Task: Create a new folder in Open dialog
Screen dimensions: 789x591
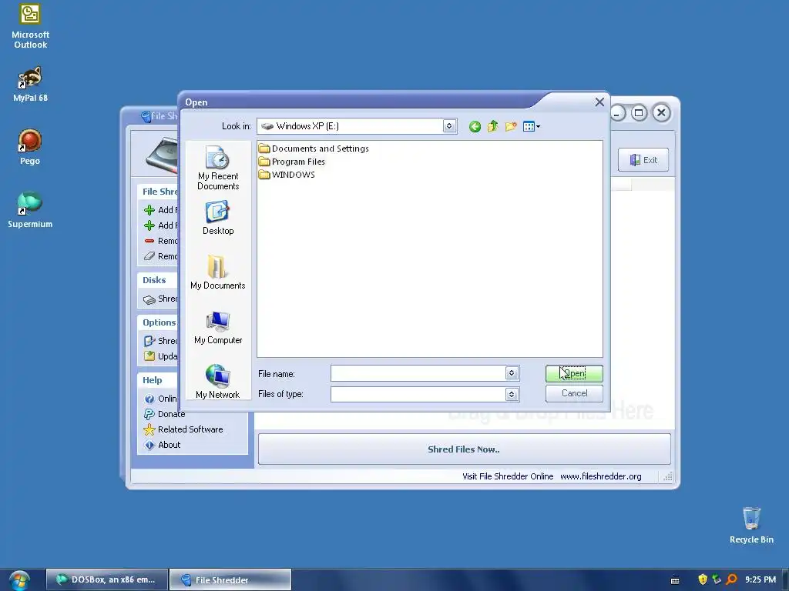Action: (511, 126)
